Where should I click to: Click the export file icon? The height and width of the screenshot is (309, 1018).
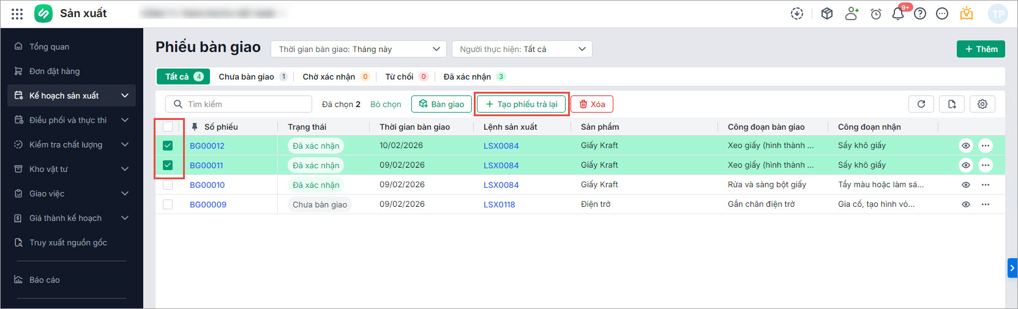[952, 104]
